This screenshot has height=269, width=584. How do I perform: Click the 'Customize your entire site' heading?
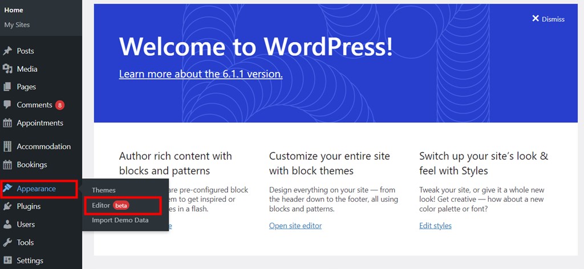pyautogui.click(x=330, y=164)
